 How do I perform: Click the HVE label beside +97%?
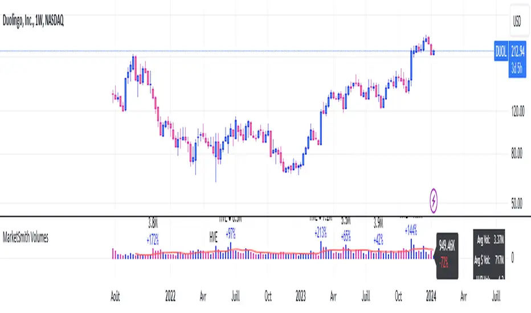[213, 237]
